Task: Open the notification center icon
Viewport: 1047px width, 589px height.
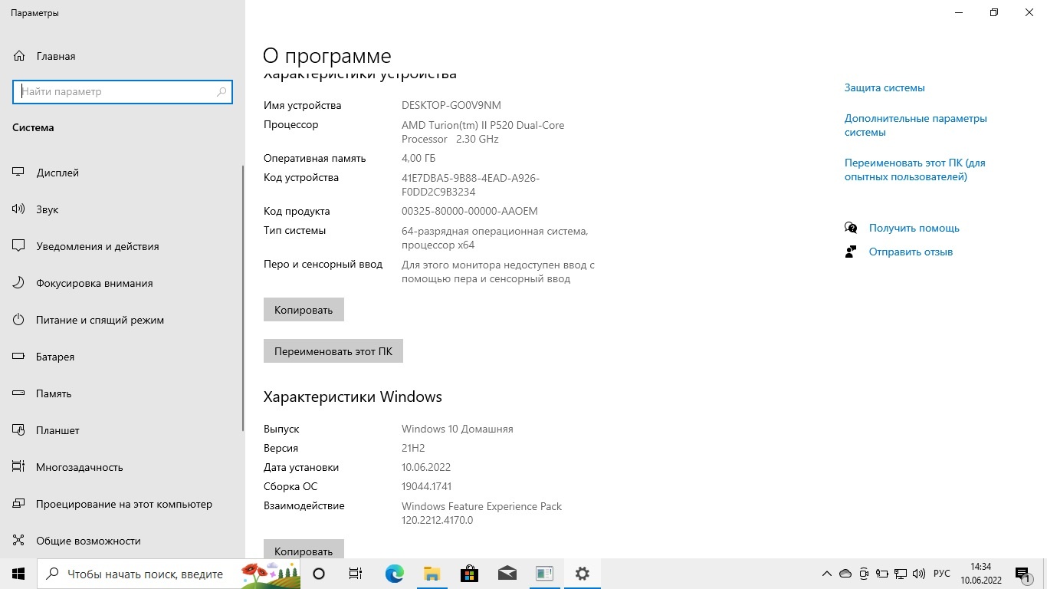Action: [x=1022, y=574]
